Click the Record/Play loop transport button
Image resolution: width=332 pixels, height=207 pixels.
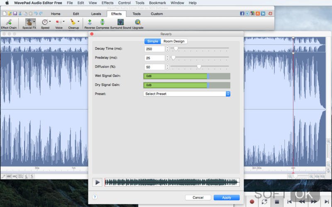(264, 202)
